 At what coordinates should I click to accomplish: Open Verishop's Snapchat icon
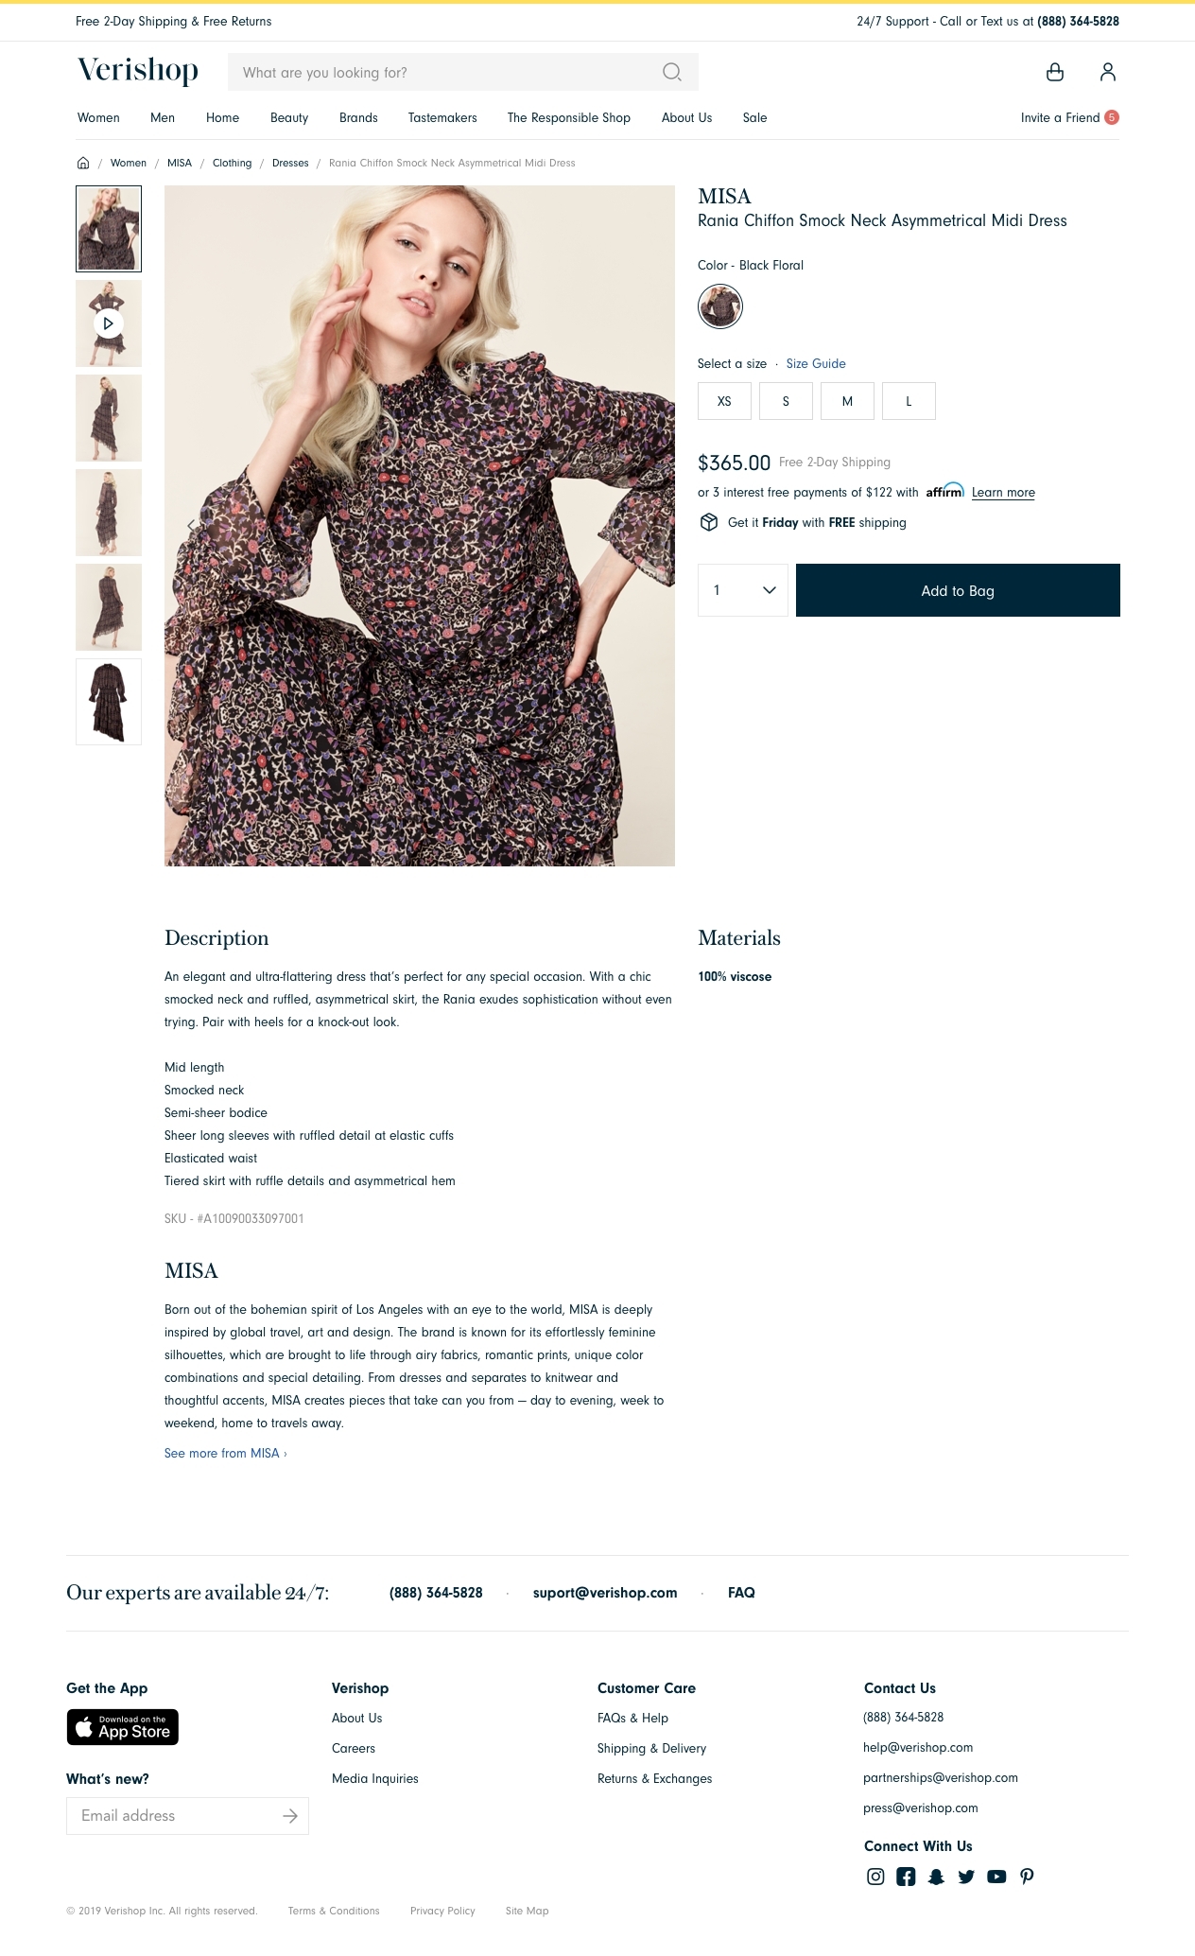[936, 1877]
